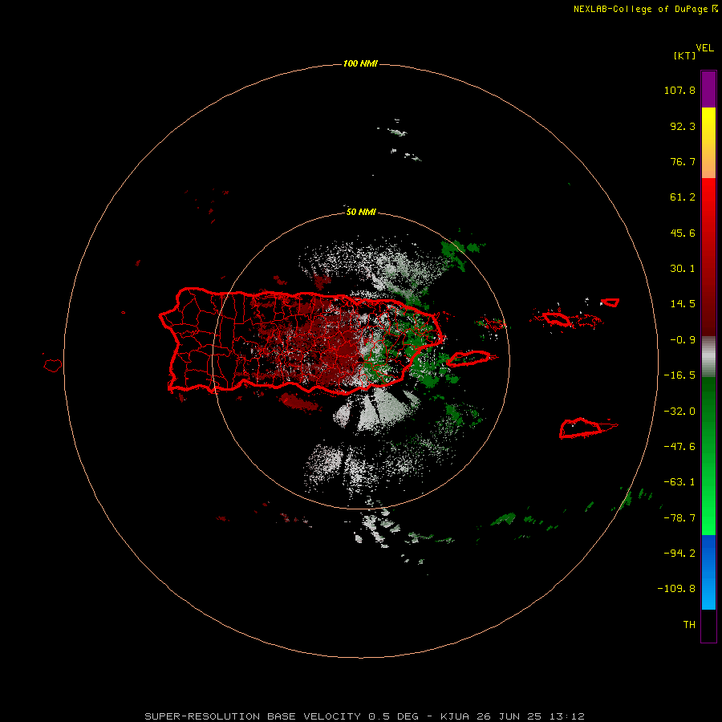Click the -94.2 velocity scale value

click(679, 553)
